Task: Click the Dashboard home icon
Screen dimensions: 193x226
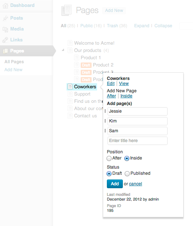Action: pos(5,5)
